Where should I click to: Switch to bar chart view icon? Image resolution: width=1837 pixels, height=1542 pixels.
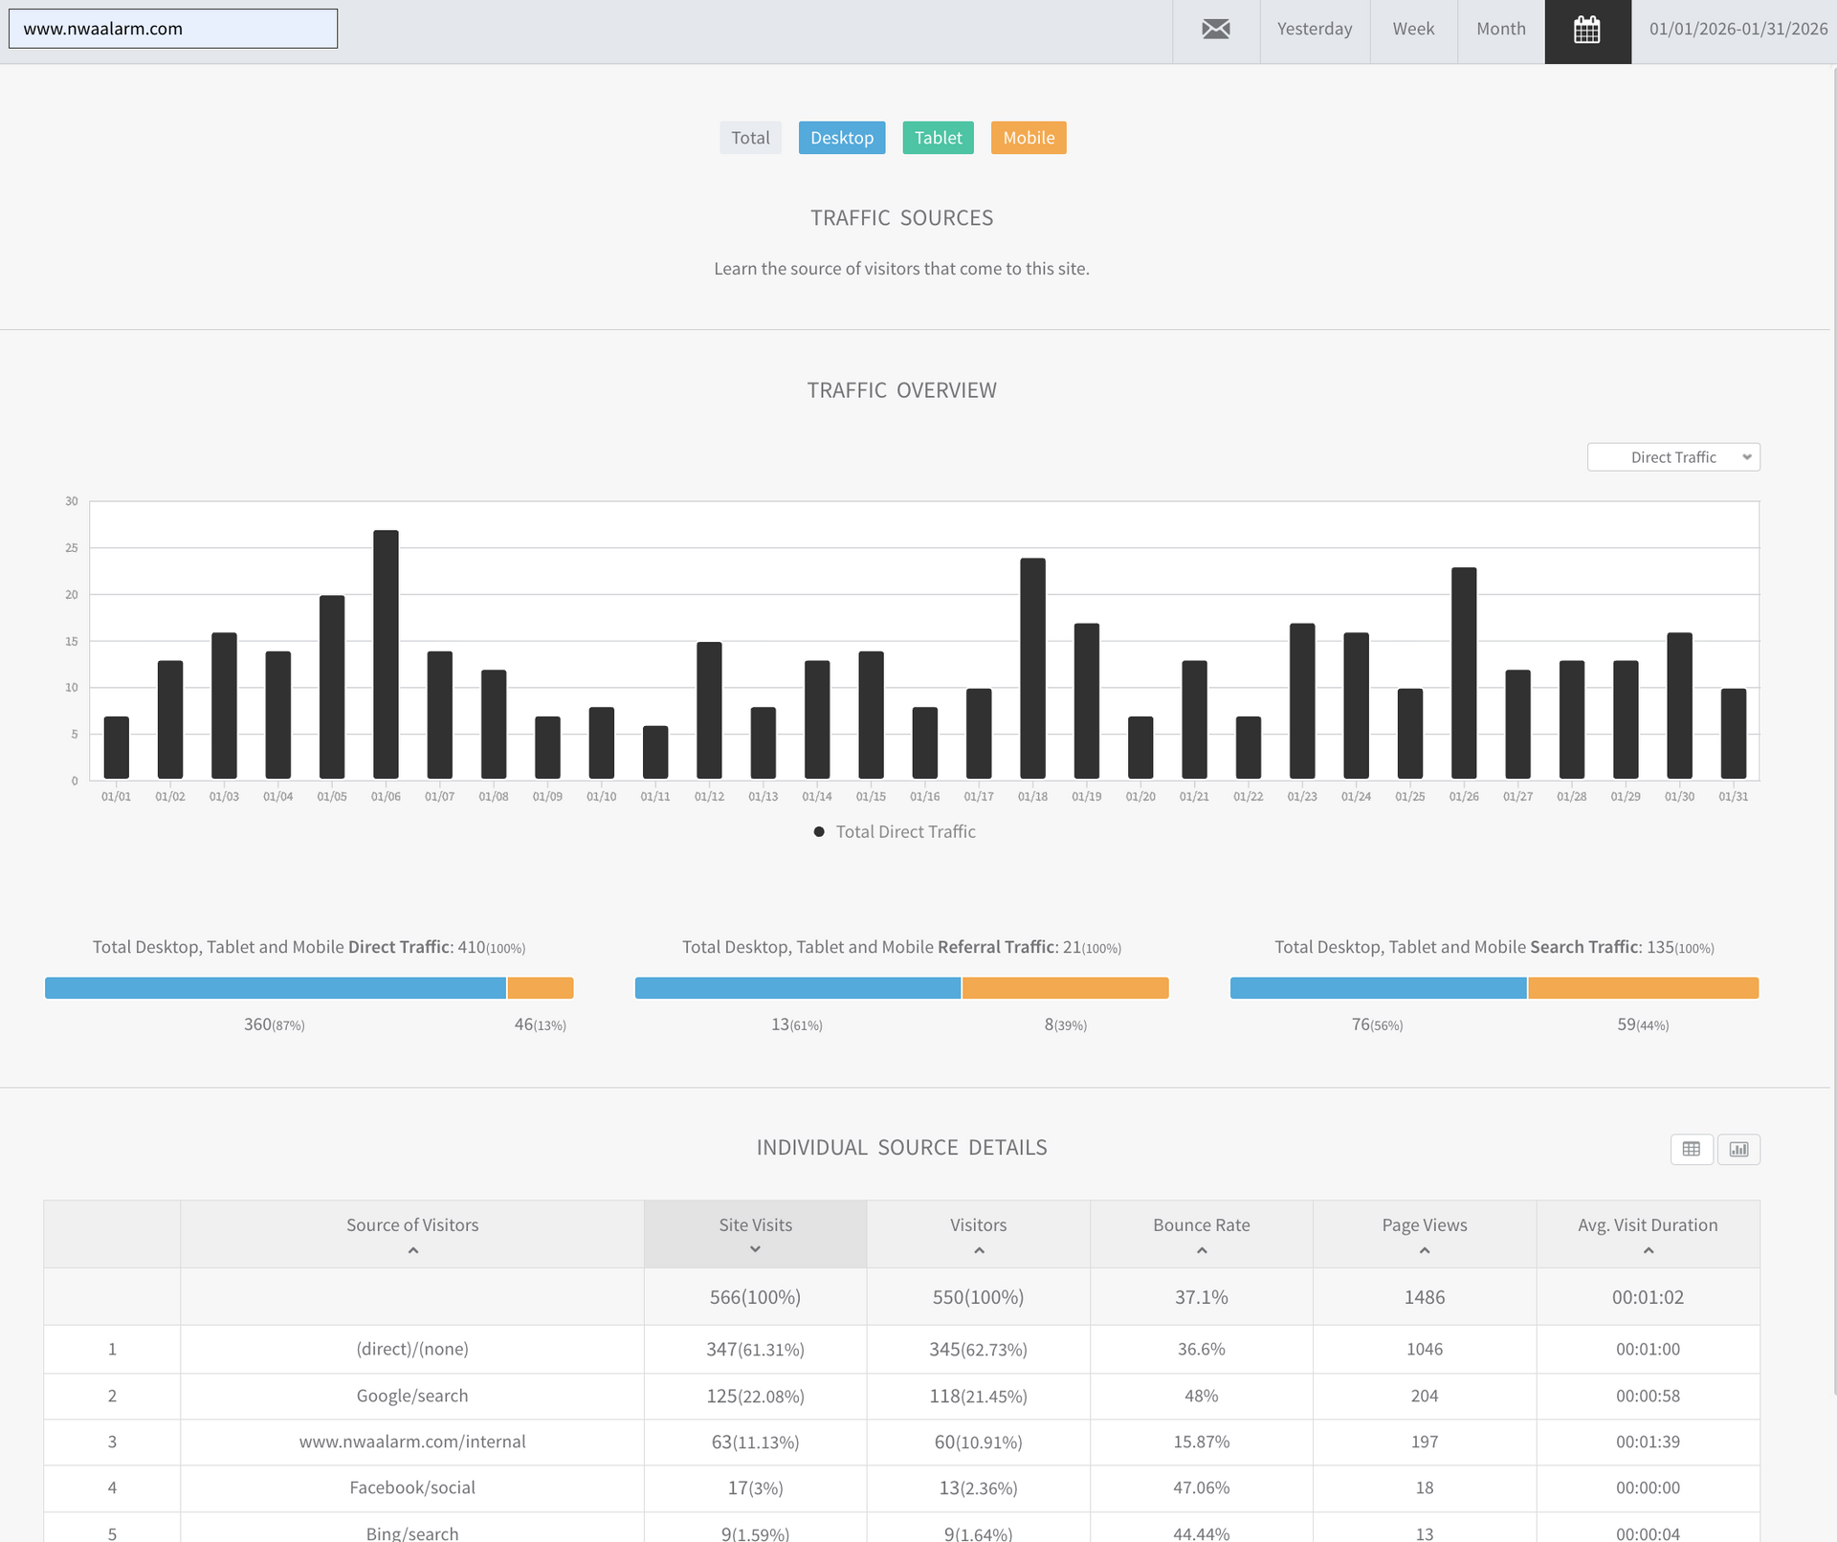tap(1738, 1149)
